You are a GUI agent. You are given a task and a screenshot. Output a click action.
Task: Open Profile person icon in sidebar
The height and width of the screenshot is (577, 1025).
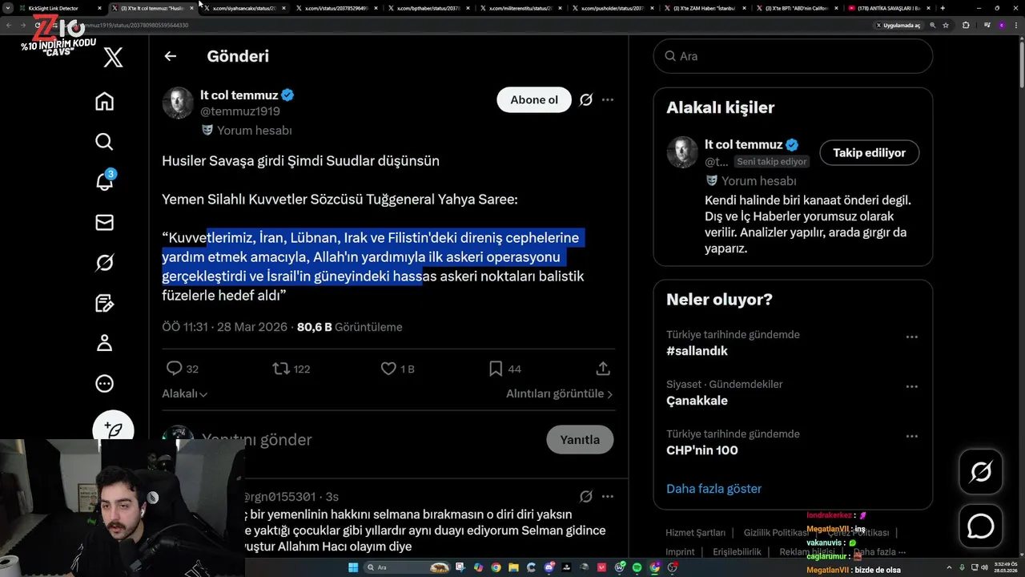(x=104, y=343)
